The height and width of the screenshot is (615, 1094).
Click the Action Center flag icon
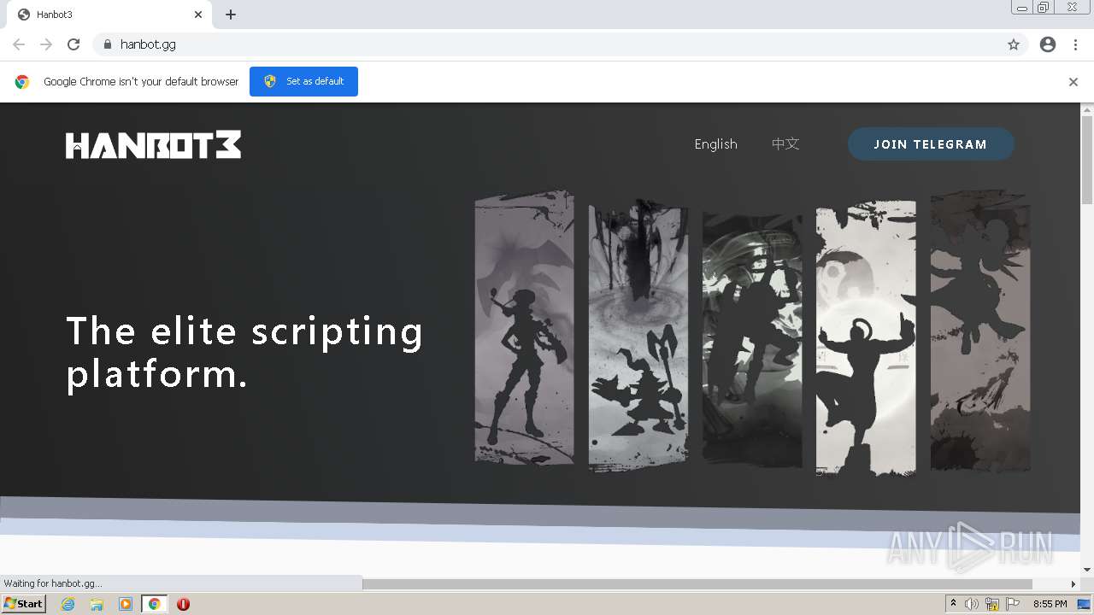(x=1013, y=604)
